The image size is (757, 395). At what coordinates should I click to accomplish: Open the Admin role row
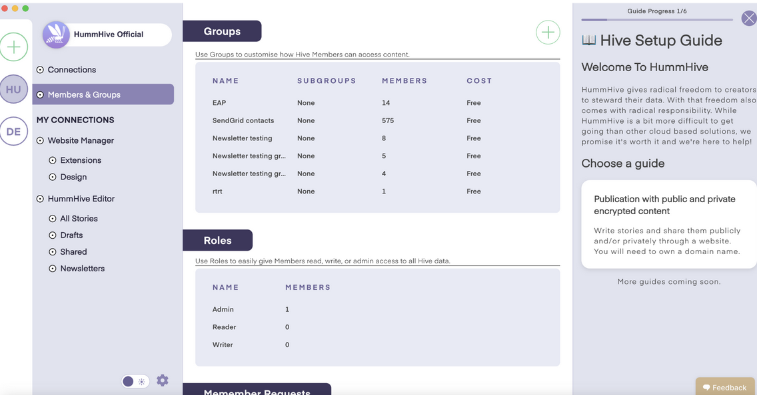point(223,309)
